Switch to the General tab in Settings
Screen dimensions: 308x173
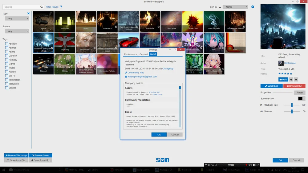point(144,54)
